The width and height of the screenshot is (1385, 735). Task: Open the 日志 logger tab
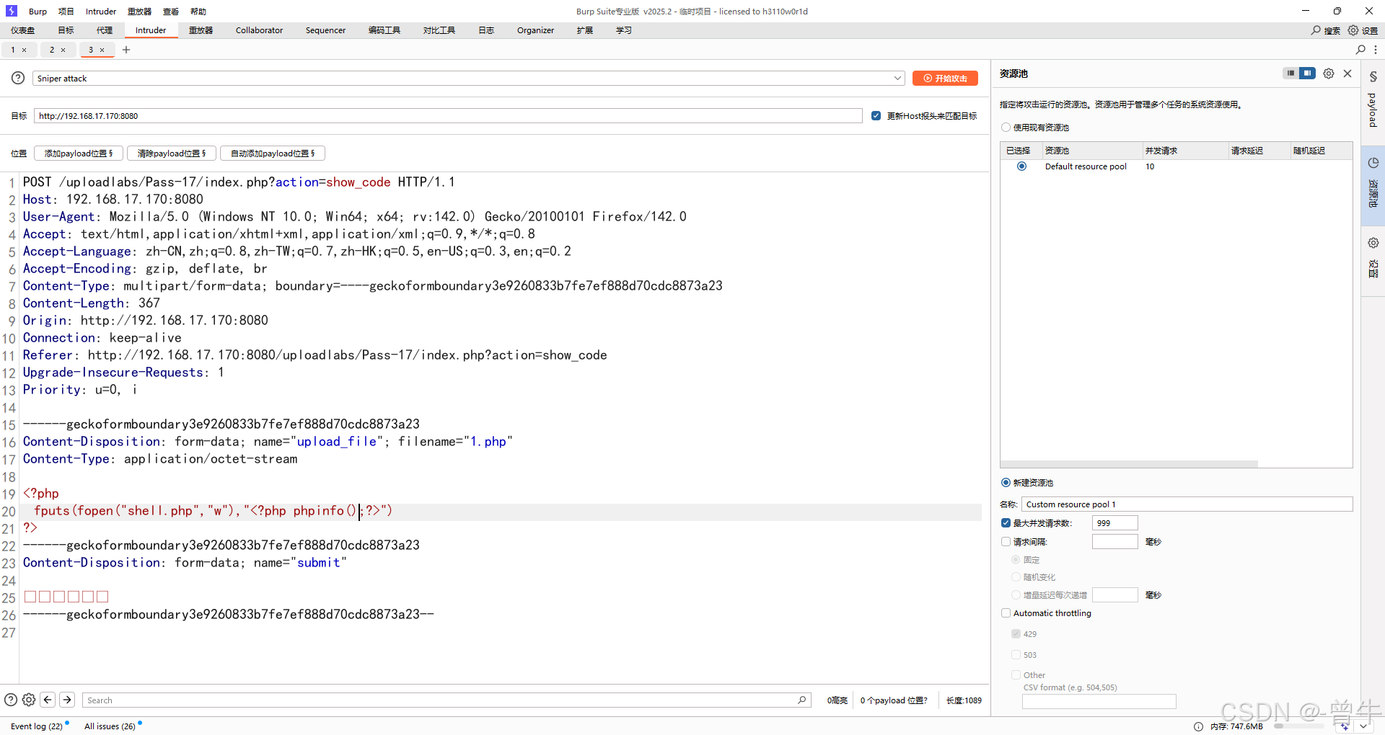point(486,30)
